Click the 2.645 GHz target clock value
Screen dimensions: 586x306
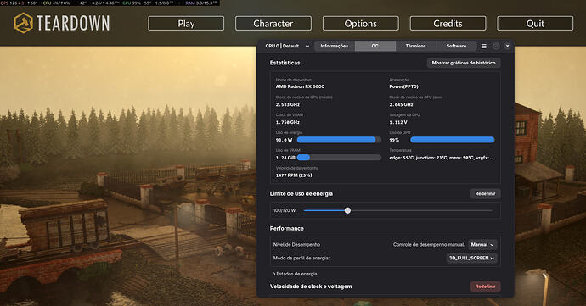coord(401,104)
